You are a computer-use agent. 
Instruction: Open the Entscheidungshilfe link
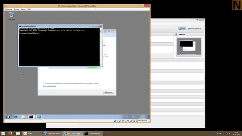tap(50, 86)
